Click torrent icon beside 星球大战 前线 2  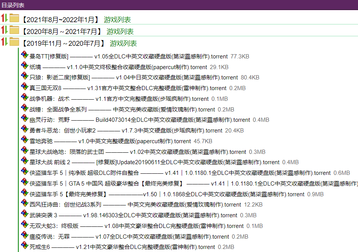click(24, 161)
